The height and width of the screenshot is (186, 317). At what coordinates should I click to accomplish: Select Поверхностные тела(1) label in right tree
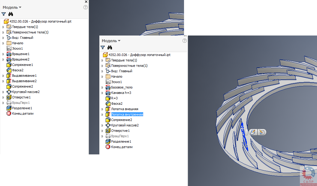click(x=129, y=66)
